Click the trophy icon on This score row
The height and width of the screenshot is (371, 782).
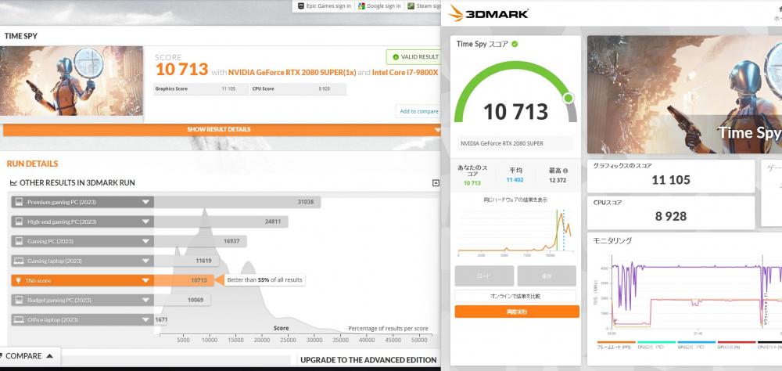[x=19, y=281]
